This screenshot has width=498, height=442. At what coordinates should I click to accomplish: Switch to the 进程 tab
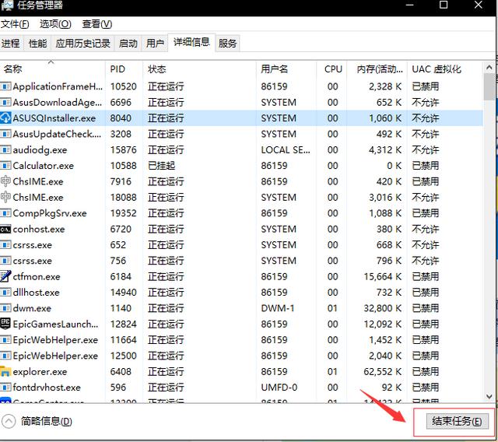click(x=11, y=43)
